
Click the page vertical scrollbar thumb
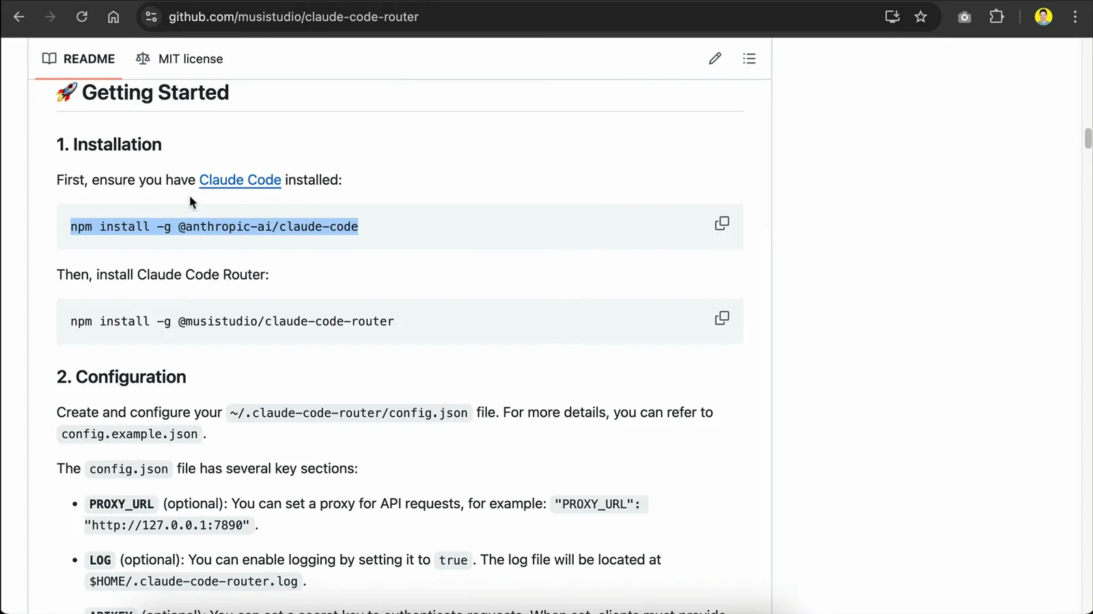(x=1088, y=138)
